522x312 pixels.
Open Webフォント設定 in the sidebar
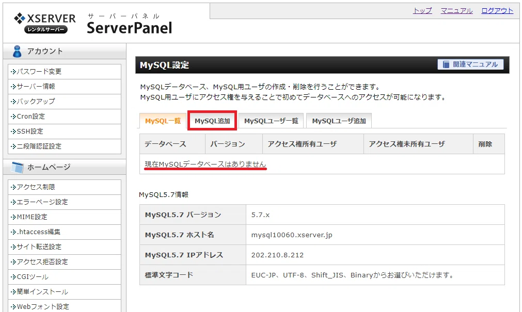coord(65,306)
